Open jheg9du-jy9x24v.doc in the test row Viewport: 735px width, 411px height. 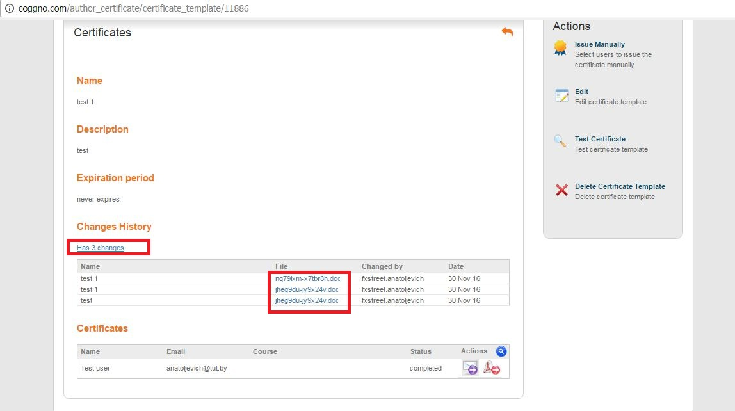[x=307, y=300]
